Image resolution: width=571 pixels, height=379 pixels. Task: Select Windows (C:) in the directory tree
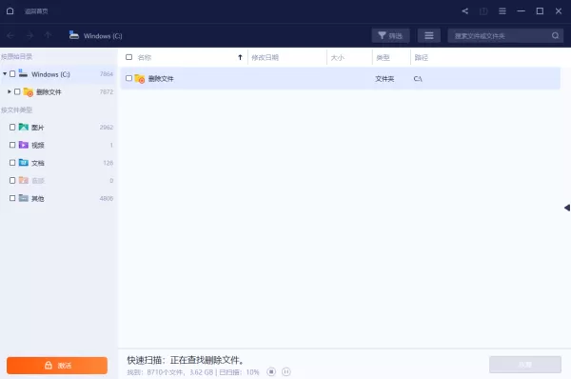50,74
